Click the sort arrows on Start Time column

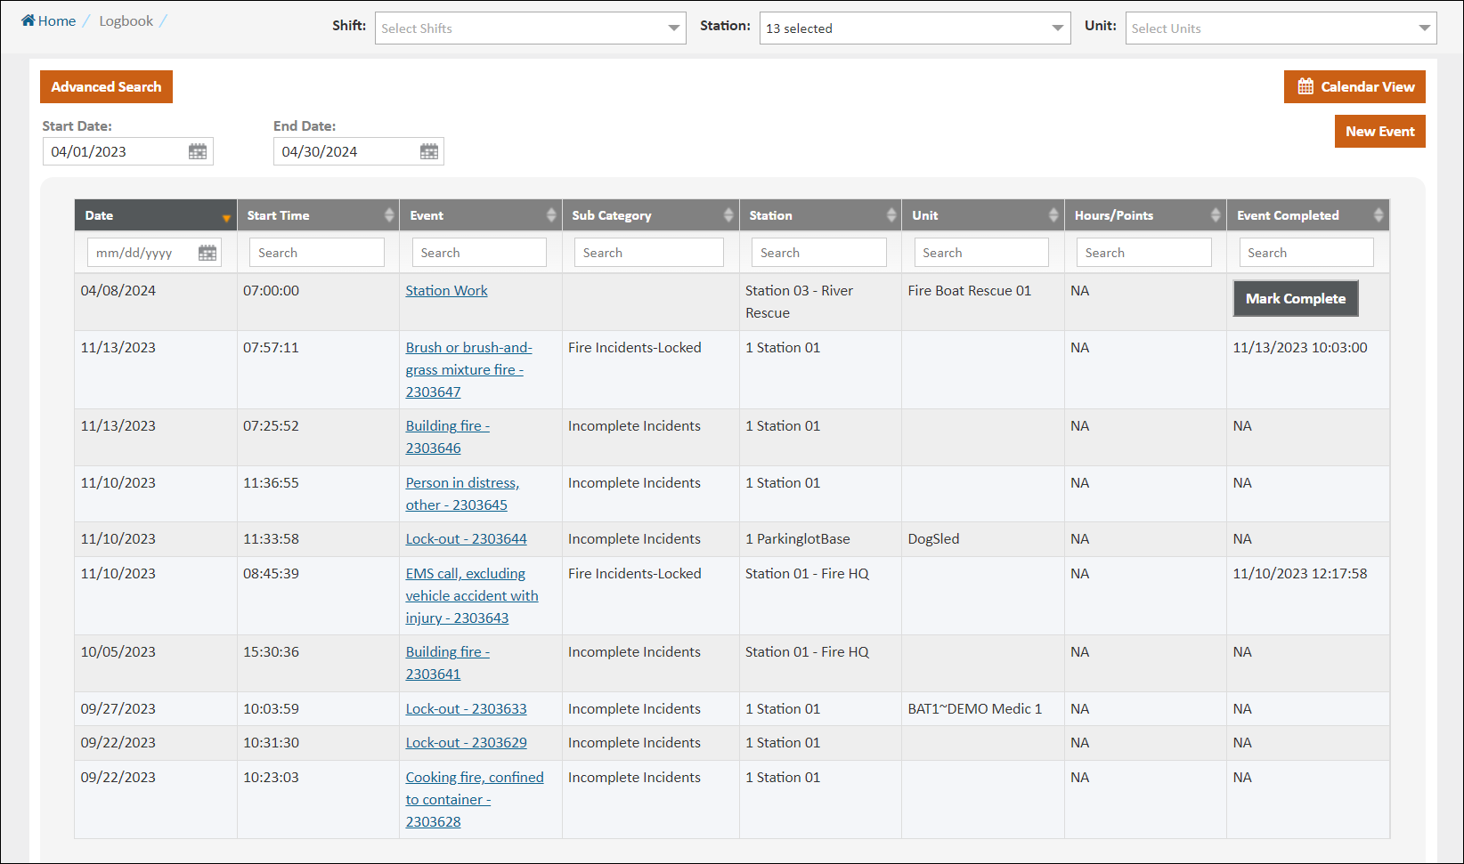[389, 215]
